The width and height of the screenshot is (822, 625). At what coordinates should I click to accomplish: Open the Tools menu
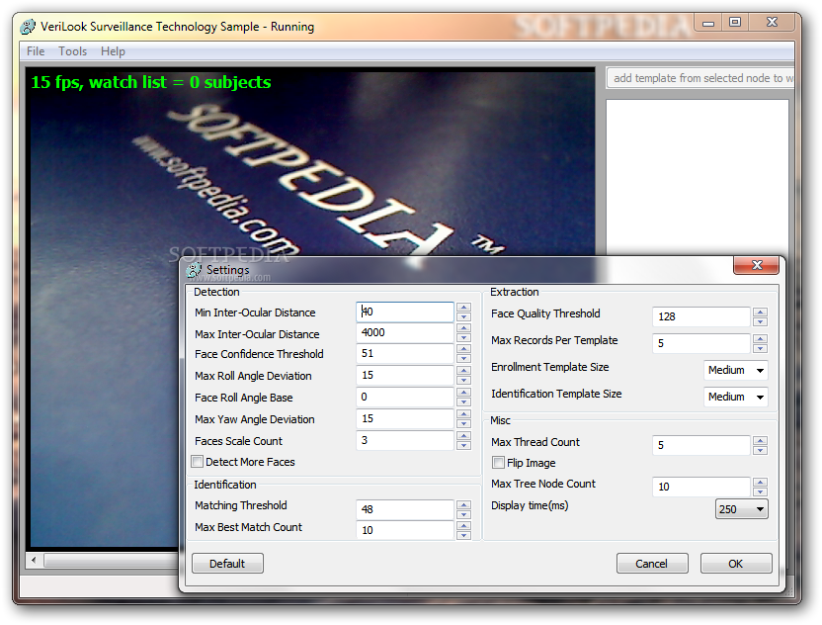pos(72,51)
